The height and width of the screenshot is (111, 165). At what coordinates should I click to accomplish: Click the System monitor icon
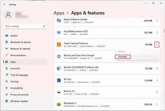[x=7, y=35]
